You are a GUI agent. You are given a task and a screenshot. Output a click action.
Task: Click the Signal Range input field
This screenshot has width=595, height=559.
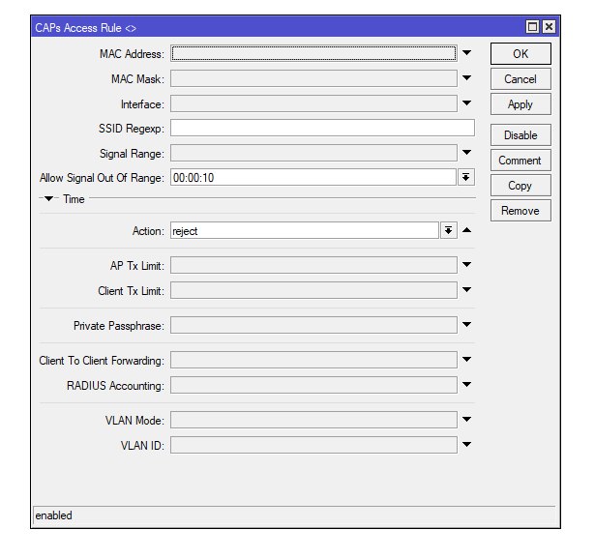click(313, 153)
